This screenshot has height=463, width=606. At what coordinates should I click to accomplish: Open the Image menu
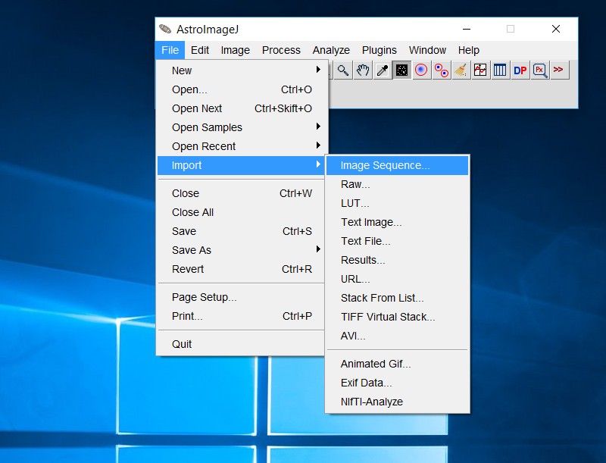coord(236,50)
